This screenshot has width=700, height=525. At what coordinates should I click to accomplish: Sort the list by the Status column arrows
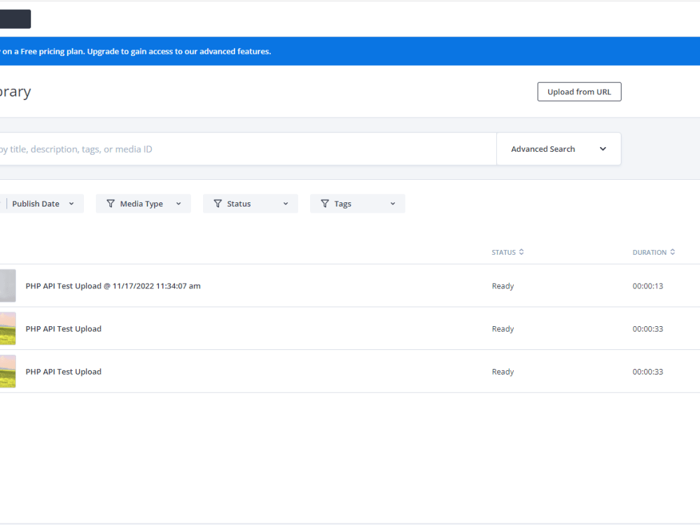[x=520, y=252]
